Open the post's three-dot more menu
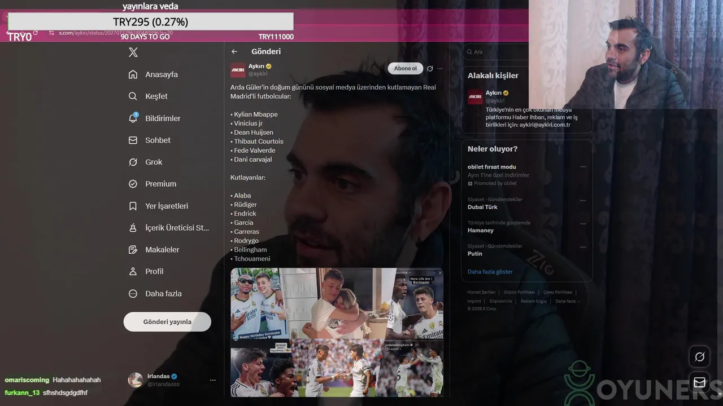This screenshot has width=723, height=406. click(440, 69)
